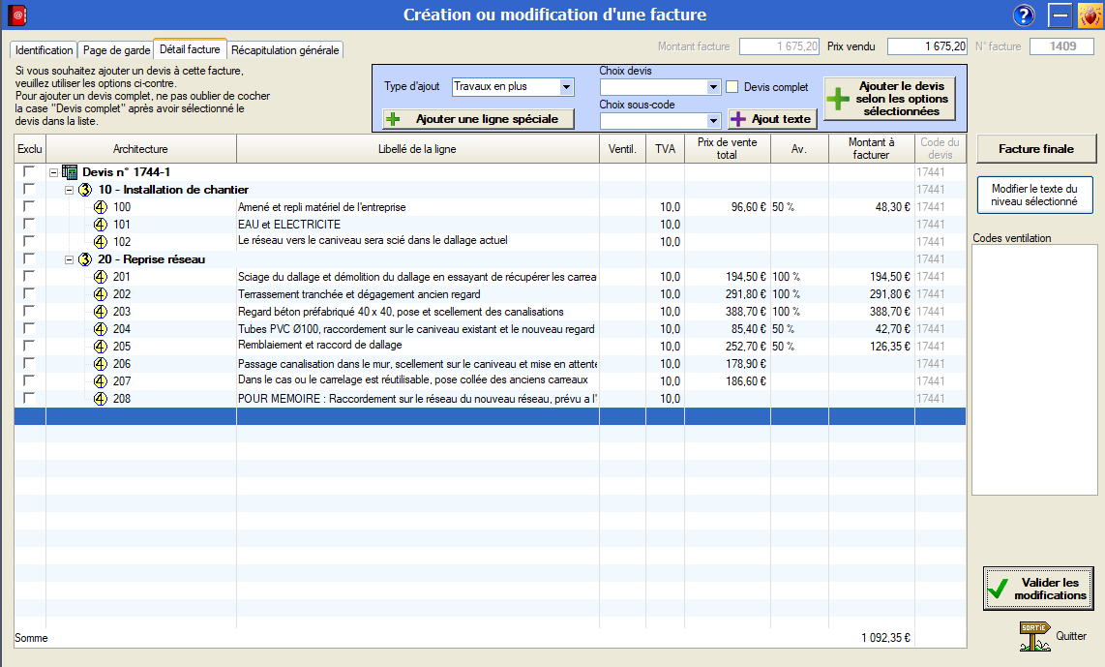The image size is (1105, 667).
Task: Enable the Devis complet checkbox
Action: pos(732,87)
